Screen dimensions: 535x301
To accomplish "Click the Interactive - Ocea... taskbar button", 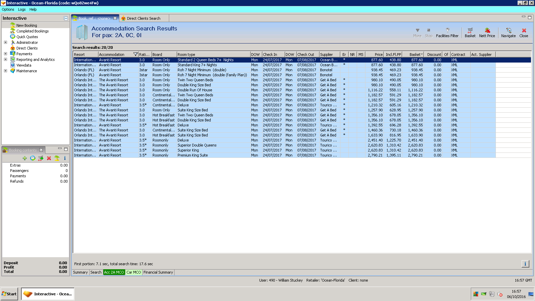I will click(x=48, y=294).
